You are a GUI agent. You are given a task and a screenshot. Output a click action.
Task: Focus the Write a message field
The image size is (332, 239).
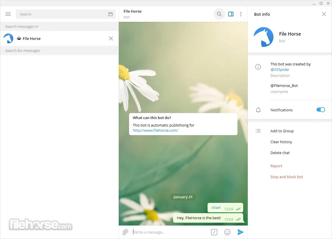point(170,232)
